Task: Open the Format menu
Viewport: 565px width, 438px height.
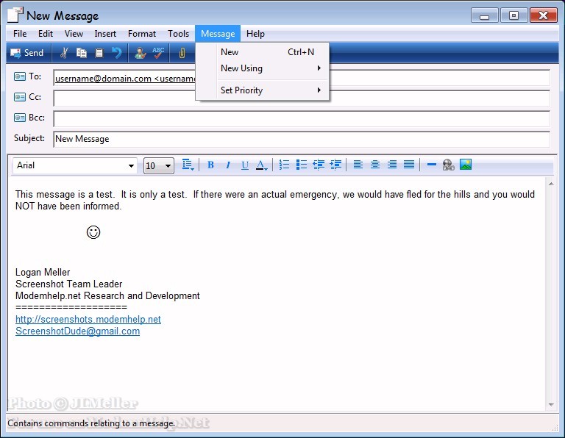Action: click(142, 34)
